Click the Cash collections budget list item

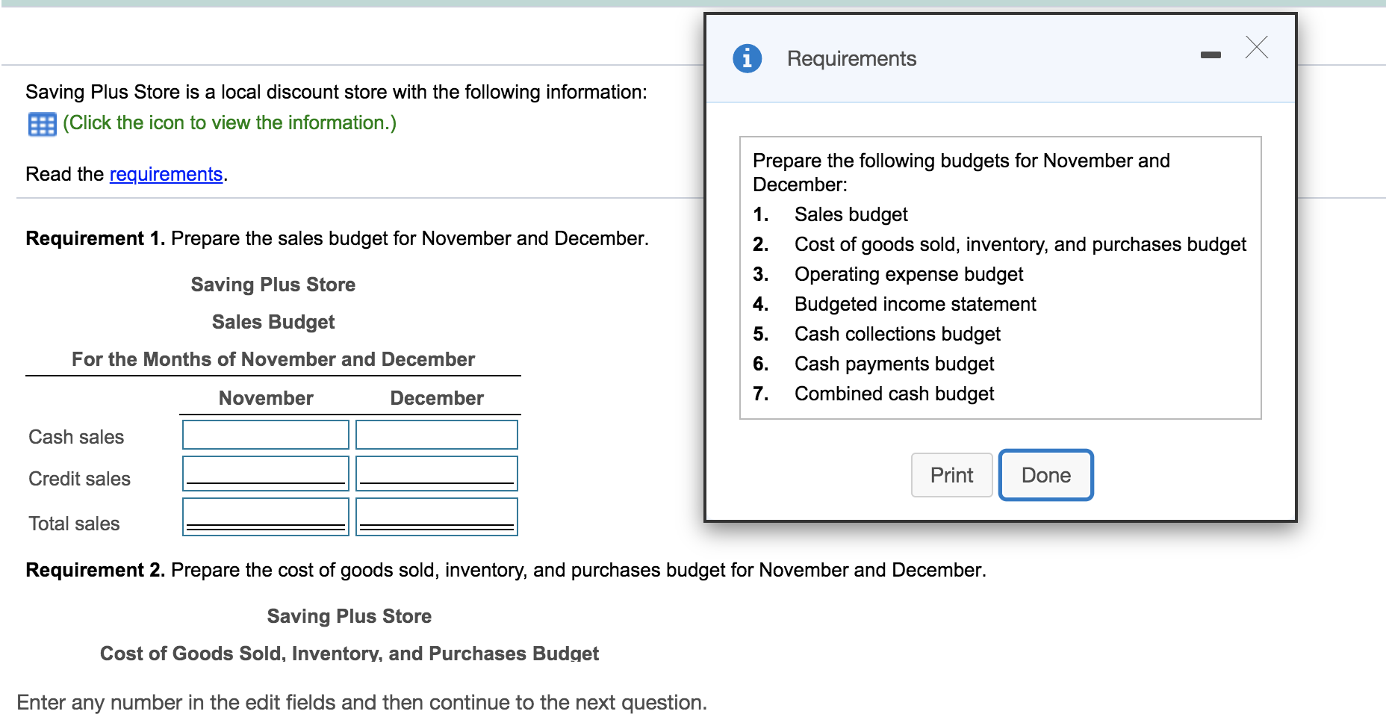pyautogui.click(x=897, y=334)
